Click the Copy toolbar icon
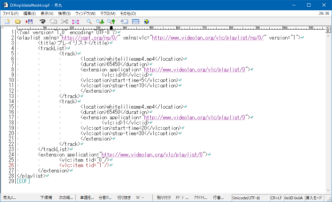Screen dimensions: 332x202 tap(53, 22)
